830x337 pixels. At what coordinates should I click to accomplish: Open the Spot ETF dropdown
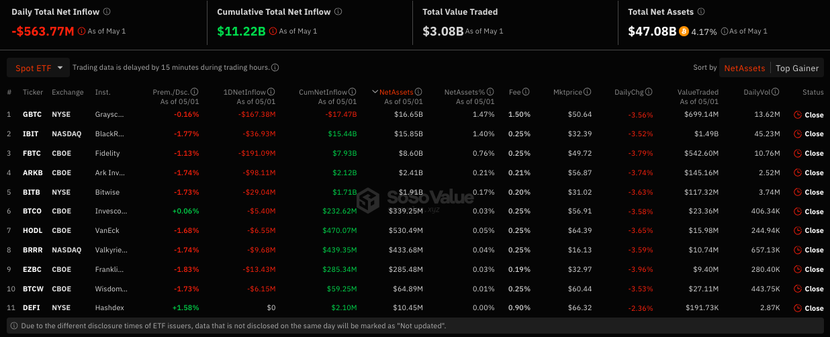pos(38,68)
